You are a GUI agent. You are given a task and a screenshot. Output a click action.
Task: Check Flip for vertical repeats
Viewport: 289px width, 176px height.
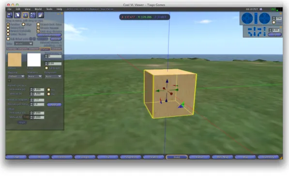click(x=49, y=94)
